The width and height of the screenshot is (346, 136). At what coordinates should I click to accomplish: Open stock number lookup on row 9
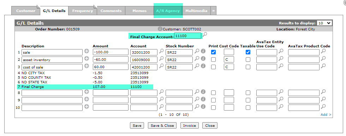pyautogui.click(x=197, y=99)
